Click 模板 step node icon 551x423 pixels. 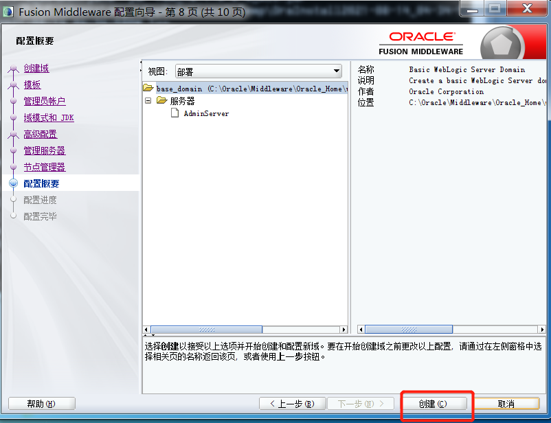[13, 84]
